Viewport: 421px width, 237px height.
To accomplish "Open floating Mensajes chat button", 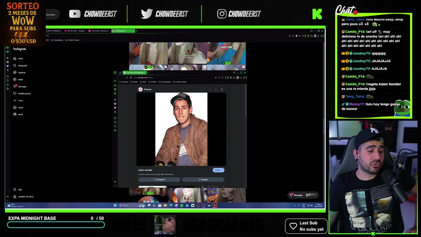I will [303, 195].
